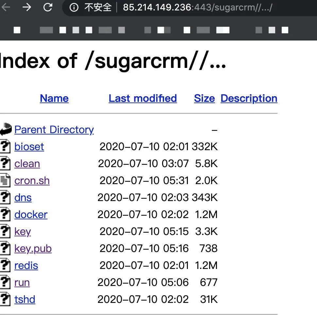Open the Parent Directory link
317x315 pixels.
tap(54, 130)
